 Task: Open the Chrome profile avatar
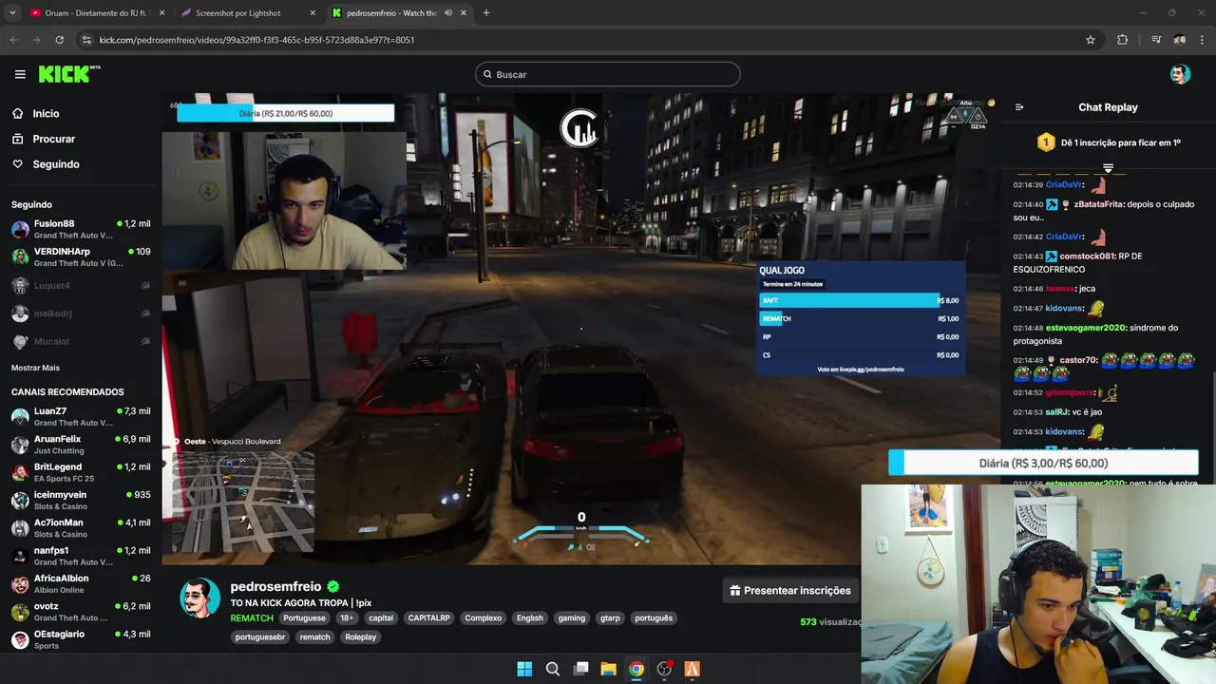(x=1179, y=40)
